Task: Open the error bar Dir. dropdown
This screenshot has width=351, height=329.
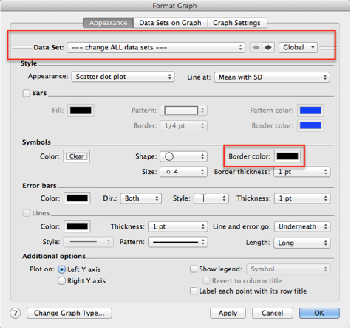Action: point(141,198)
